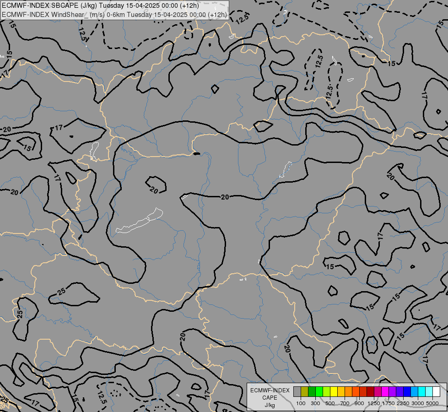Viewport: 448px width, 412px height.
Task: Click the 5000 value in the legend
Action: click(432, 403)
